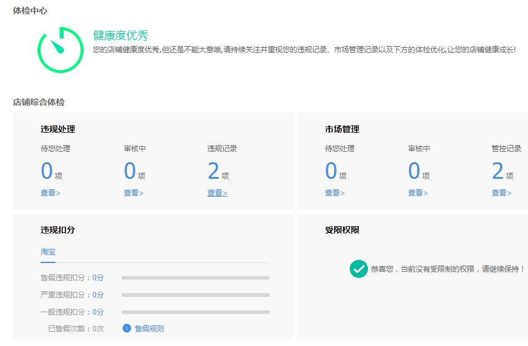Image resolution: width=528 pixels, height=346 pixels.
Task: Click 查看 under 违规处理 待您处理
Action: pyautogui.click(x=50, y=193)
